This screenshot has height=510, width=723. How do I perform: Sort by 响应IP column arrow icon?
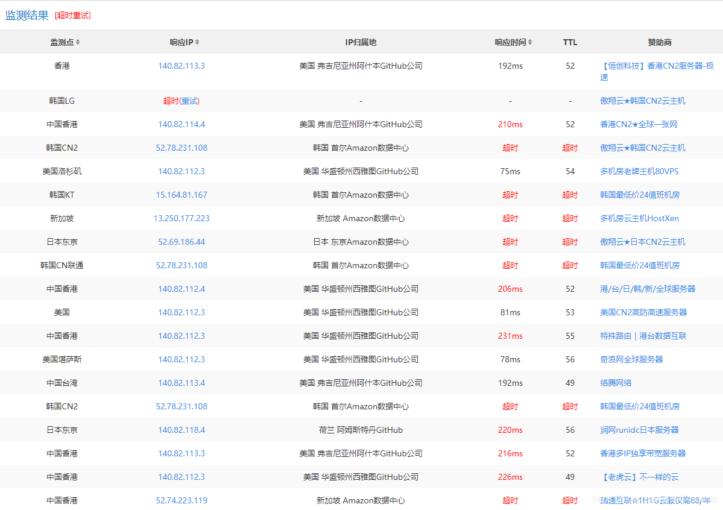(x=197, y=42)
